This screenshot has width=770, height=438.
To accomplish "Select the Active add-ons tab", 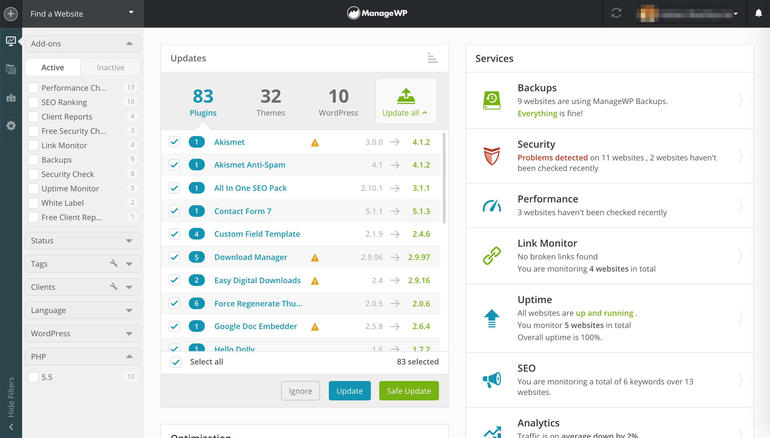I will pyautogui.click(x=53, y=67).
